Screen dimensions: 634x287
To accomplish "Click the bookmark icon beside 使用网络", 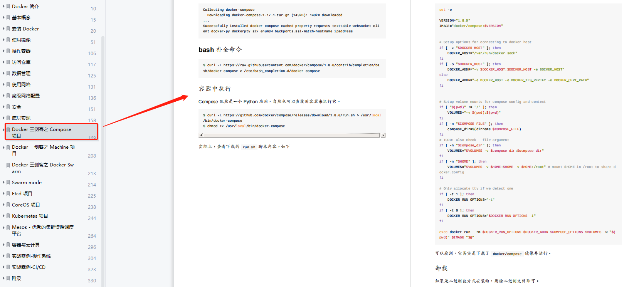I will [8, 85].
